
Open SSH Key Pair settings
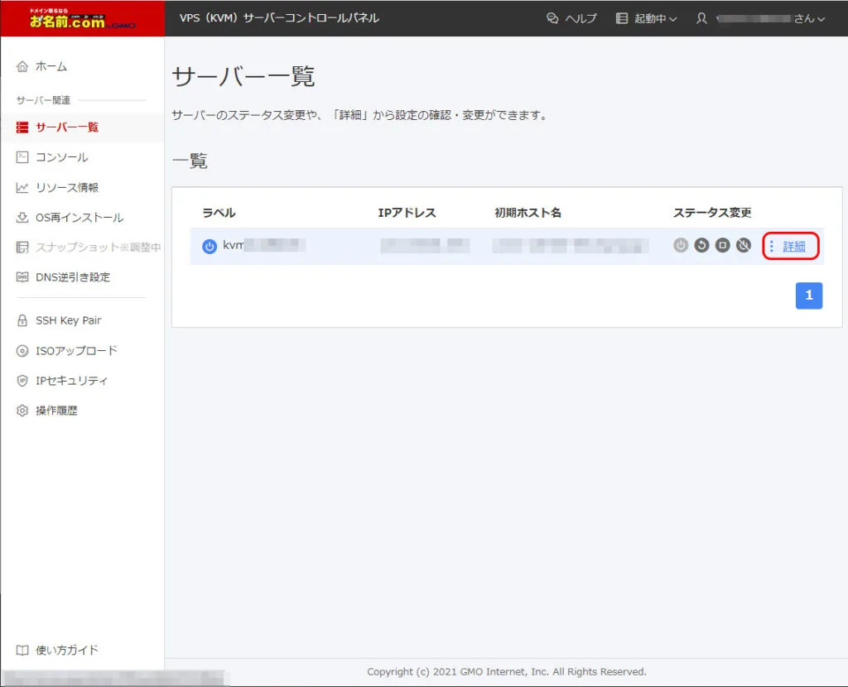point(68,320)
